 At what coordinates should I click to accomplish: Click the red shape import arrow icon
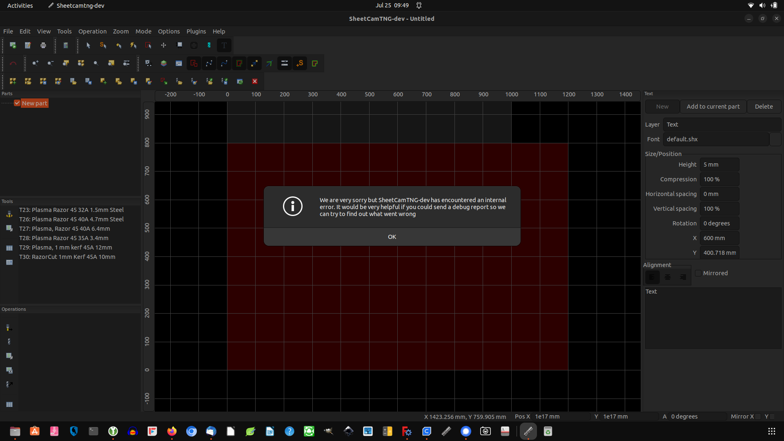pyautogui.click(x=164, y=81)
